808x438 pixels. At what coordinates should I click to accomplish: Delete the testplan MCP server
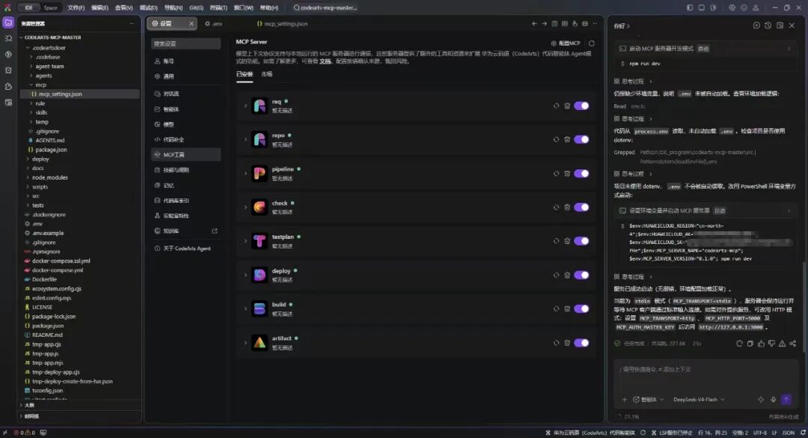(x=567, y=241)
